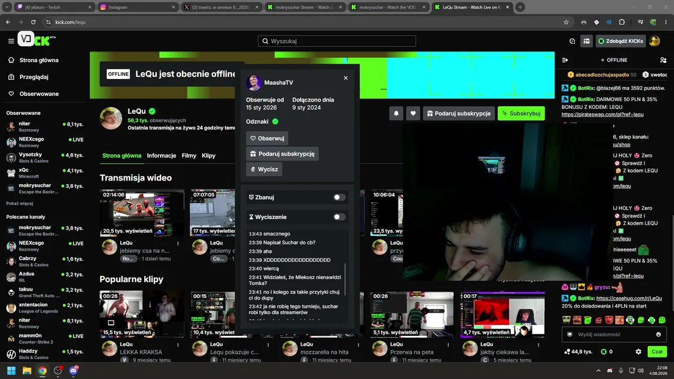Click the Wycisz mute button
The width and height of the screenshot is (674, 379).
pyautogui.click(x=264, y=169)
